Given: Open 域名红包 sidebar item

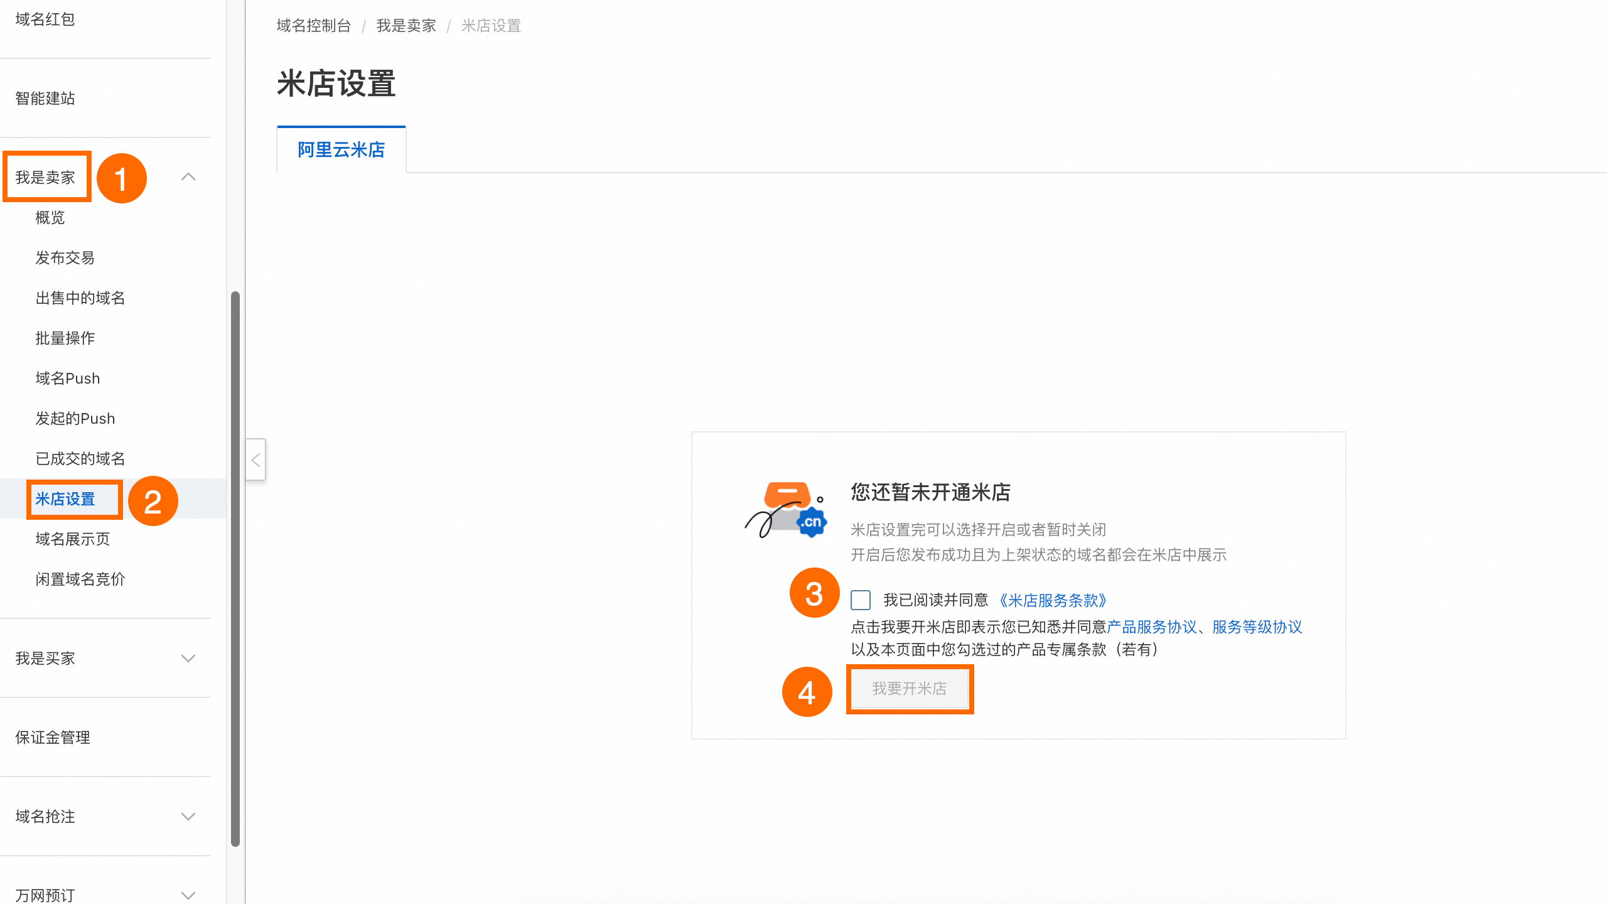Looking at the screenshot, I should click(45, 19).
